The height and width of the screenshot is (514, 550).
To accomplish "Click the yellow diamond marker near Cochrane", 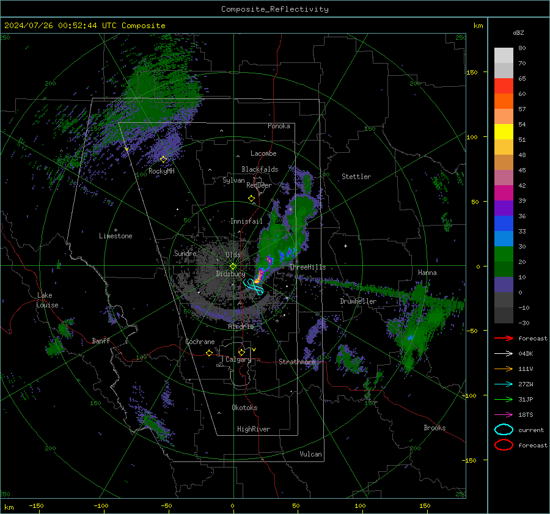I will click(x=209, y=353).
